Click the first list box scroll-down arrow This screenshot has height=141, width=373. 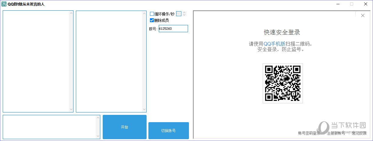(71, 110)
